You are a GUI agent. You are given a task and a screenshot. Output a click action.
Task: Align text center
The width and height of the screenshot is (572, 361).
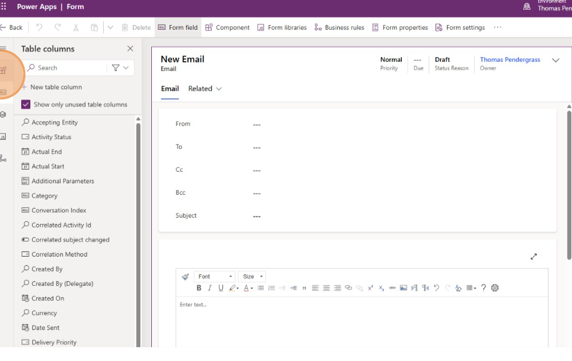[x=327, y=288]
